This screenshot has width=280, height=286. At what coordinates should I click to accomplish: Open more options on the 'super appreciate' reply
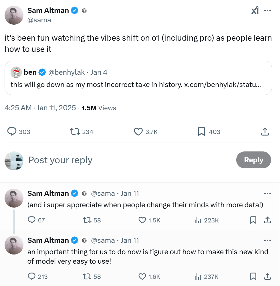(x=267, y=193)
